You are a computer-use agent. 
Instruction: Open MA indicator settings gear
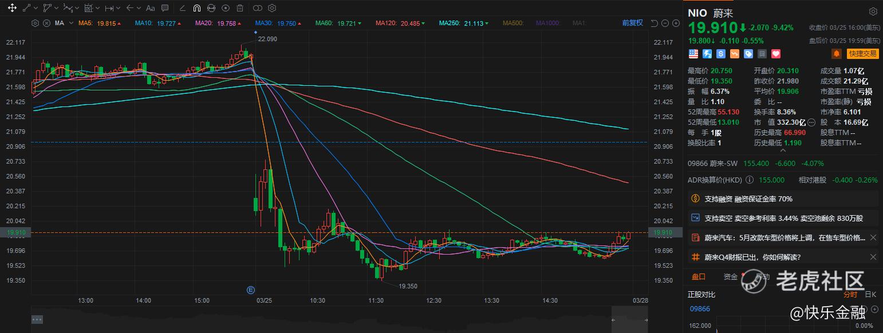pyautogui.click(x=36, y=23)
